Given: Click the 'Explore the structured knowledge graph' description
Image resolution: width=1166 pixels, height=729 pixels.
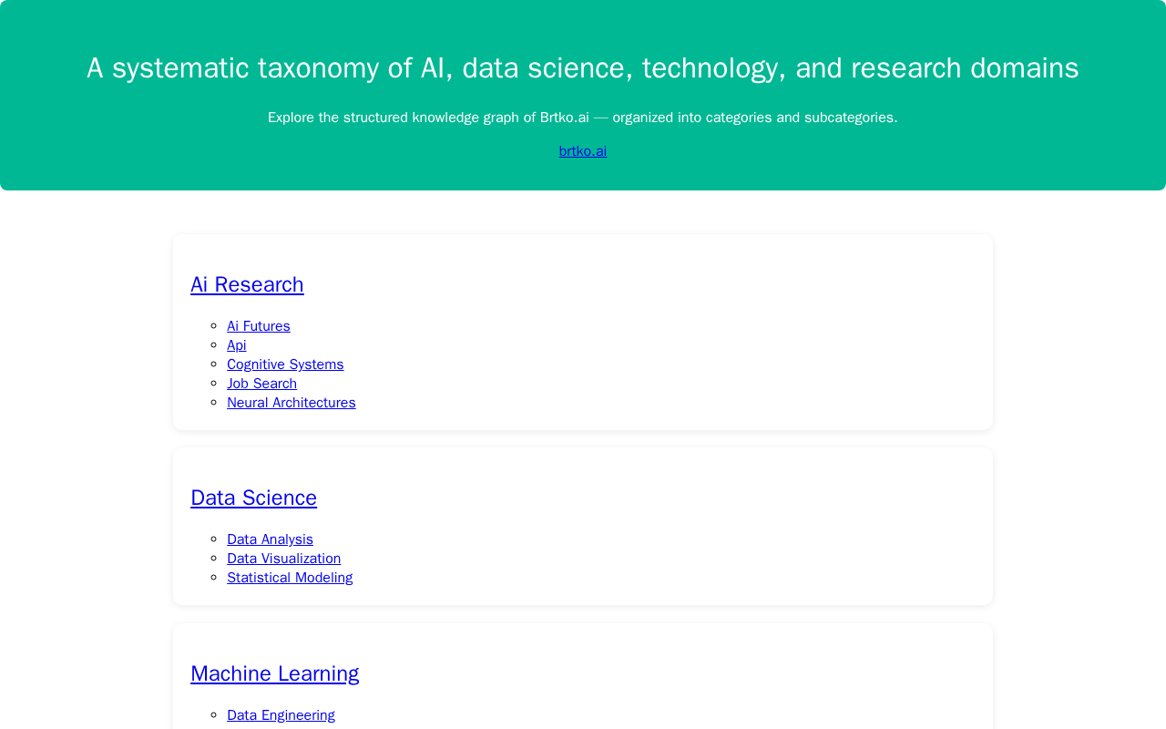Looking at the screenshot, I should 582,118.
